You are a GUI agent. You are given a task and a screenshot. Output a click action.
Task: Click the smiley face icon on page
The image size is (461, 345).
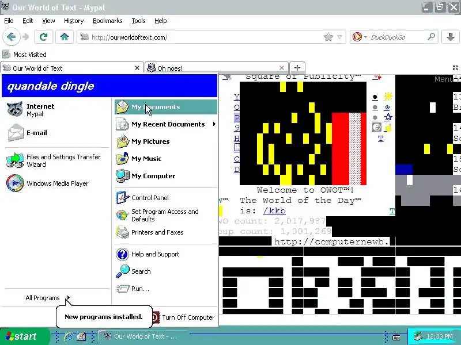377,127
